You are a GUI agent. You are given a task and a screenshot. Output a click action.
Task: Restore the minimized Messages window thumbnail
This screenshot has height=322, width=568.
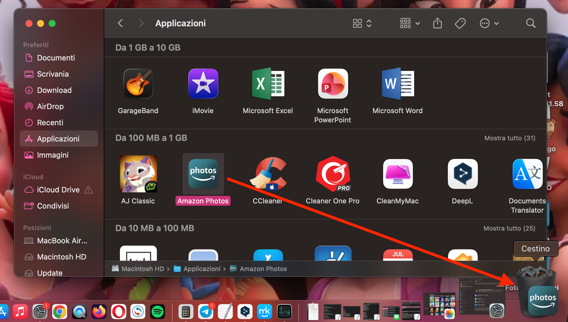[391, 313]
